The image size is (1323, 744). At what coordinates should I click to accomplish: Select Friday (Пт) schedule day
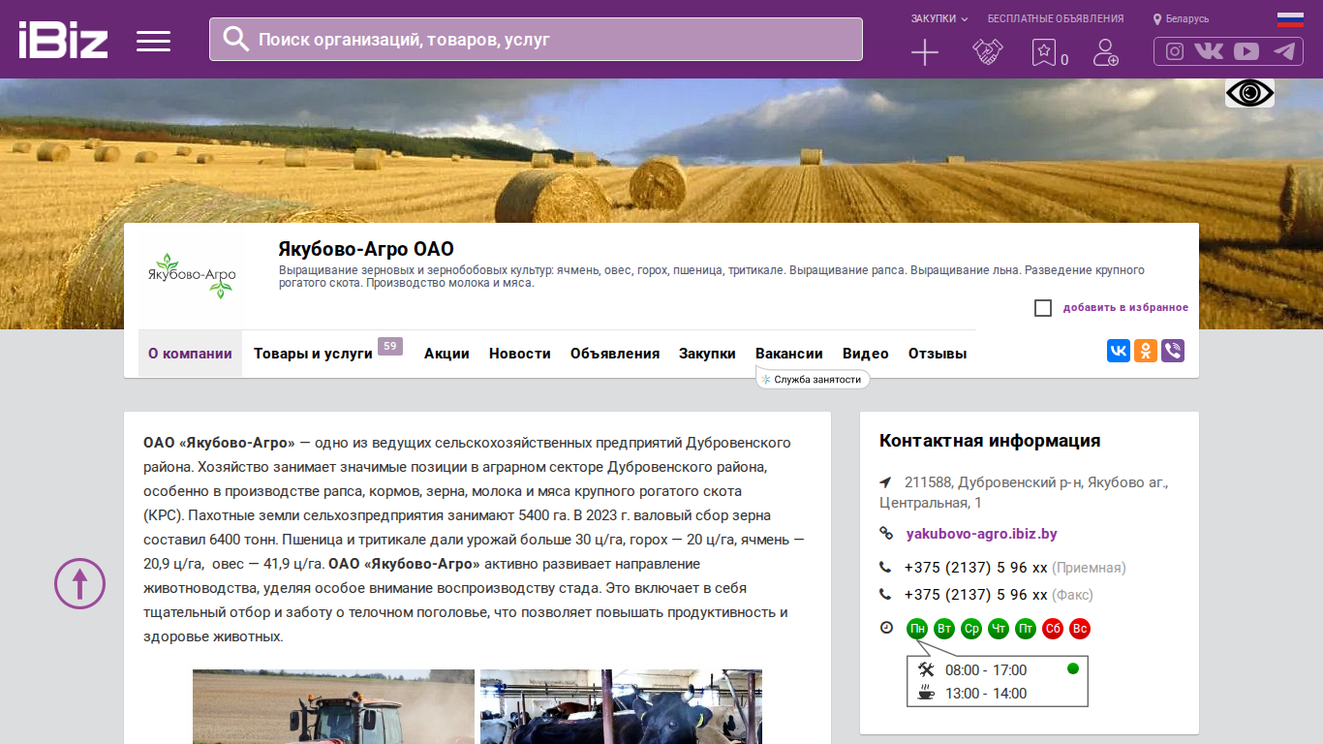pos(1026,629)
